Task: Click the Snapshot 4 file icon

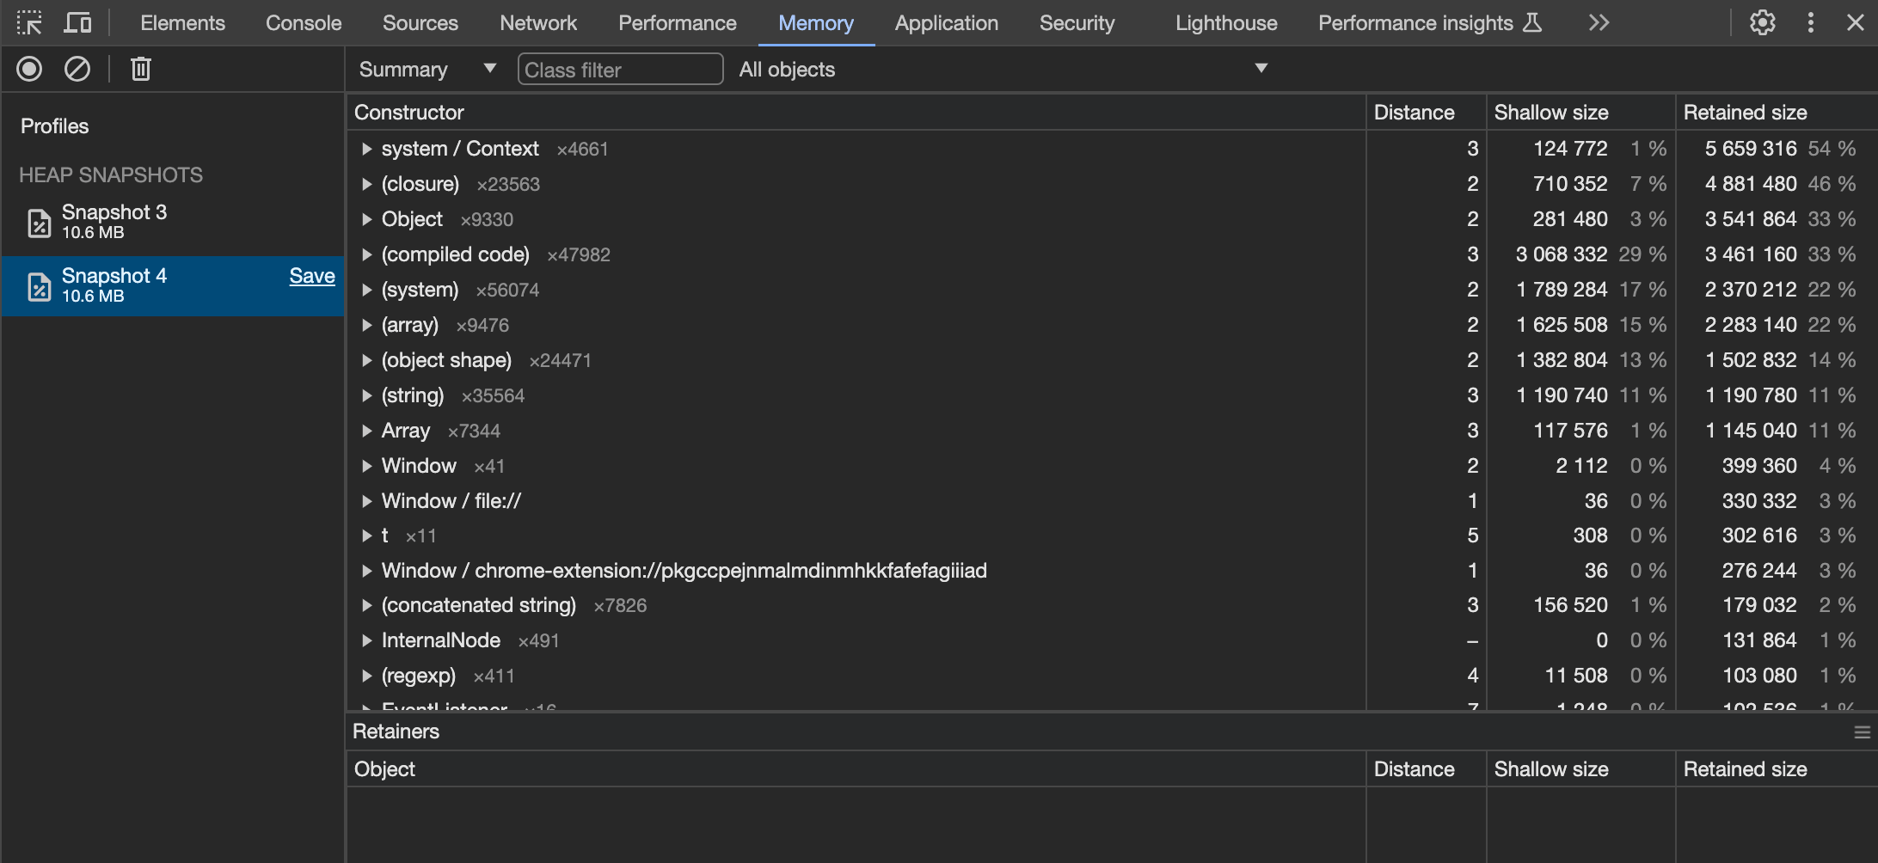Action: point(40,286)
